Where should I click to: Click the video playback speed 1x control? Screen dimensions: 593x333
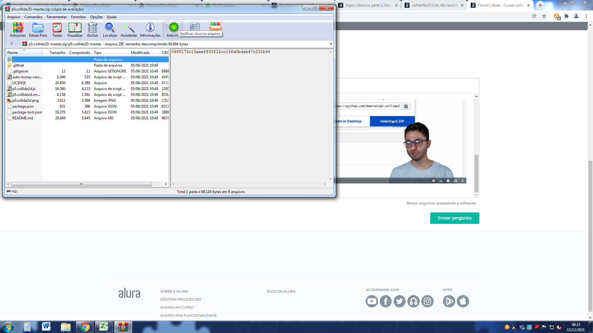click(x=441, y=181)
